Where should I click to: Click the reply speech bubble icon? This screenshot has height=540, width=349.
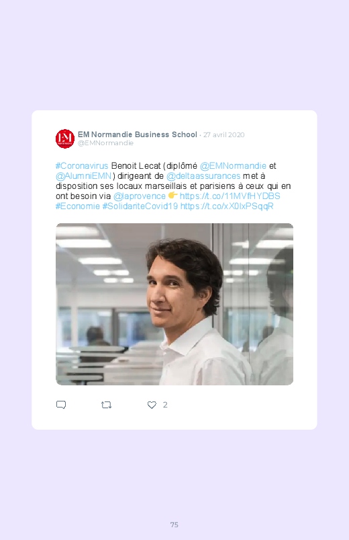(61, 405)
